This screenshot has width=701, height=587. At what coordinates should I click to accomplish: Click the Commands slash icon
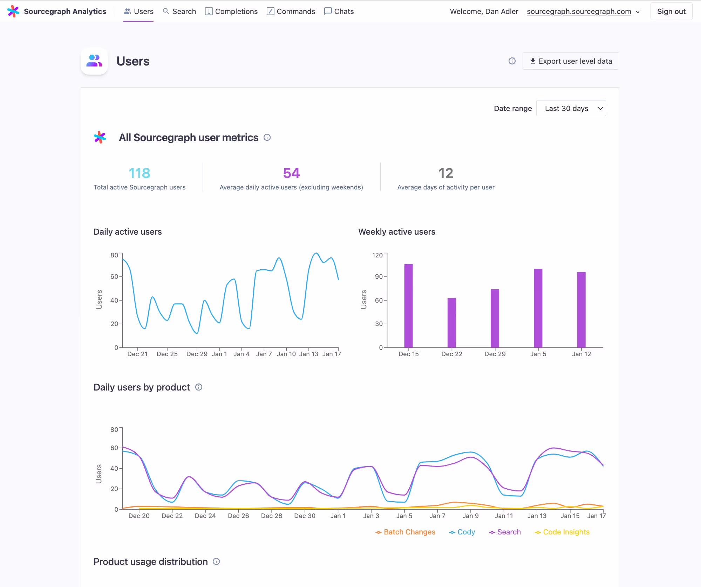pyautogui.click(x=270, y=11)
